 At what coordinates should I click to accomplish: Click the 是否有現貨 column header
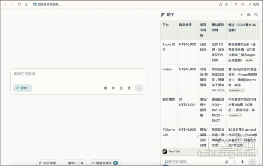pyautogui.click(x=203, y=30)
